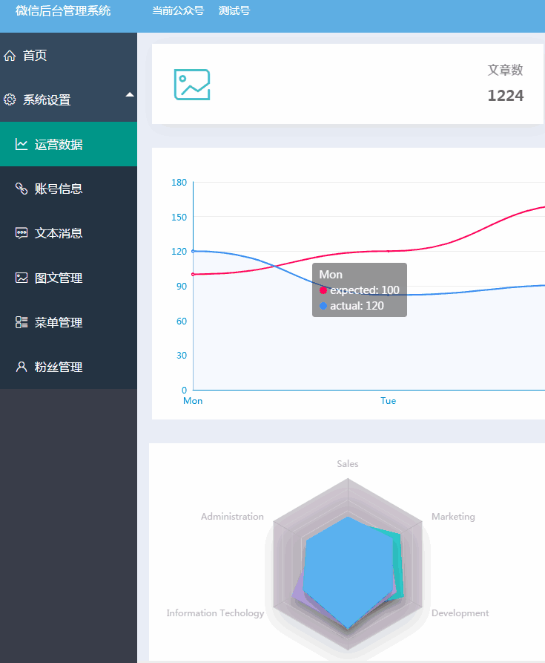The width and height of the screenshot is (545, 663).
Task: Click the picture icon for 图文管理
Action: 22,278
